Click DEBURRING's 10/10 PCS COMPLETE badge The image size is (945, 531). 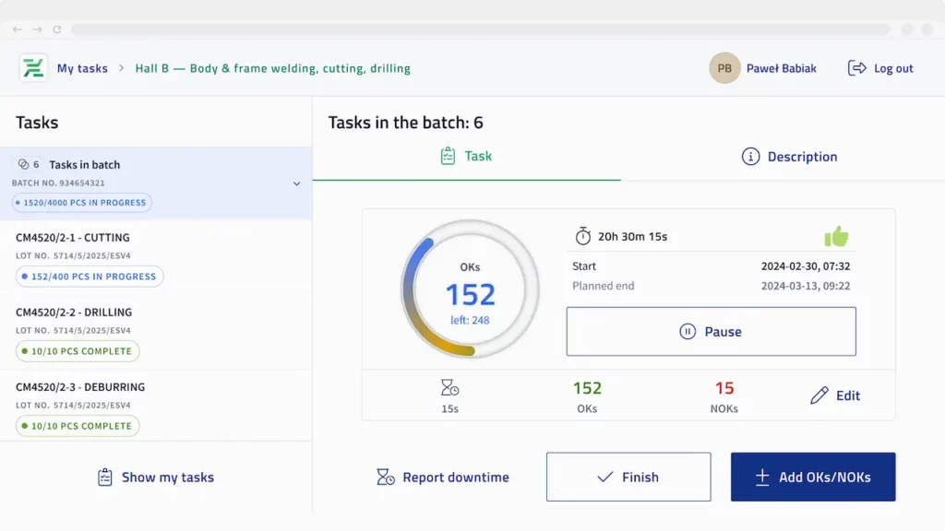[78, 426]
